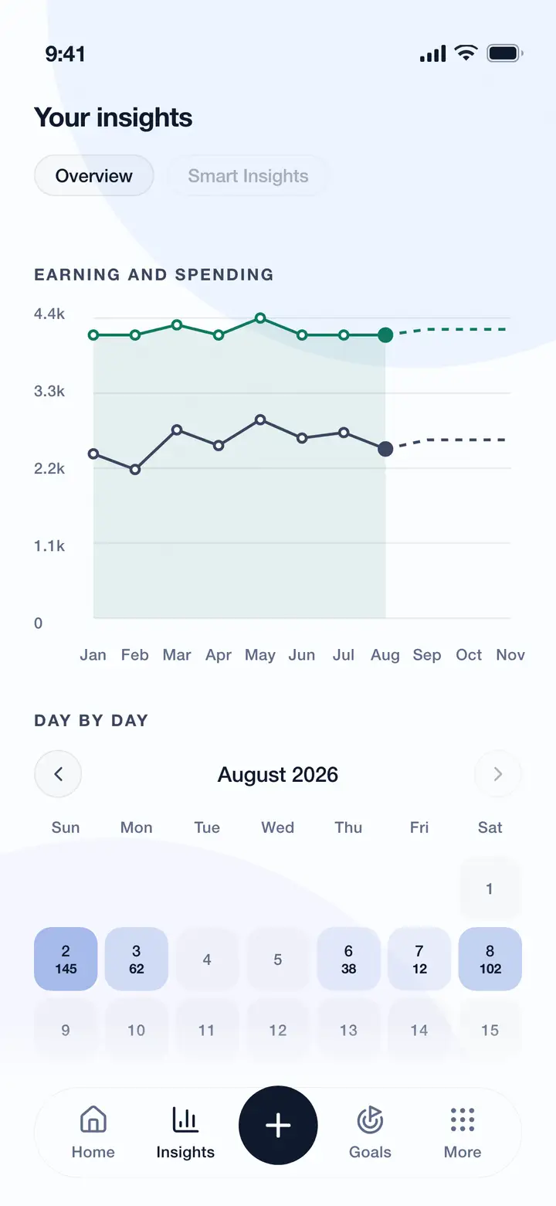Select the Overview tab
Image resolution: width=556 pixels, height=1206 pixels.
(94, 175)
